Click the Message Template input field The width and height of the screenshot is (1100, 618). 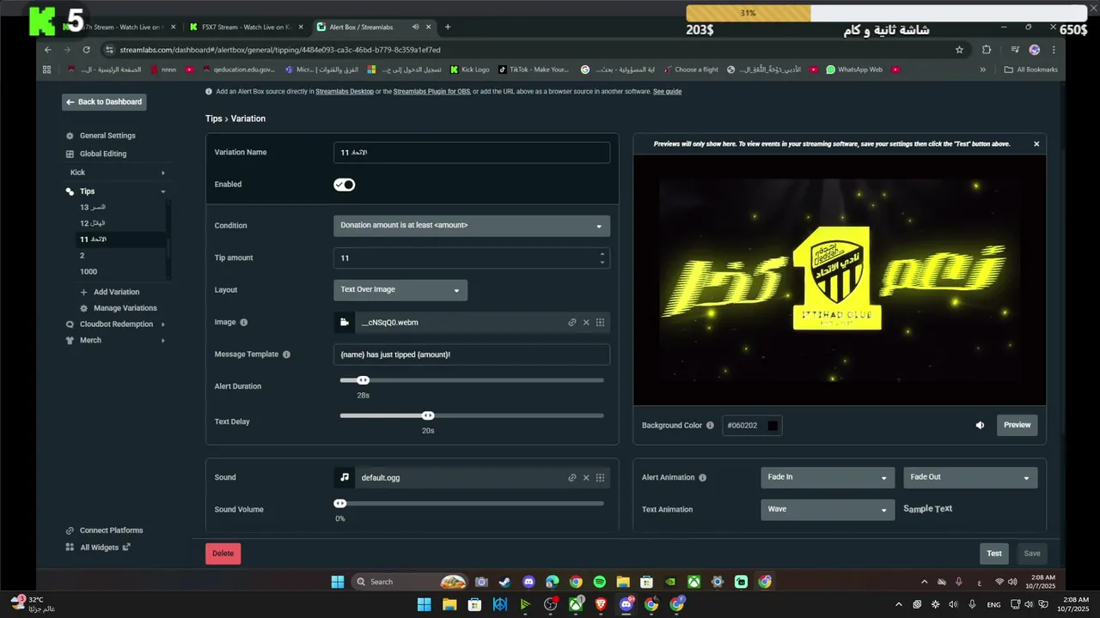coord(472,354)
